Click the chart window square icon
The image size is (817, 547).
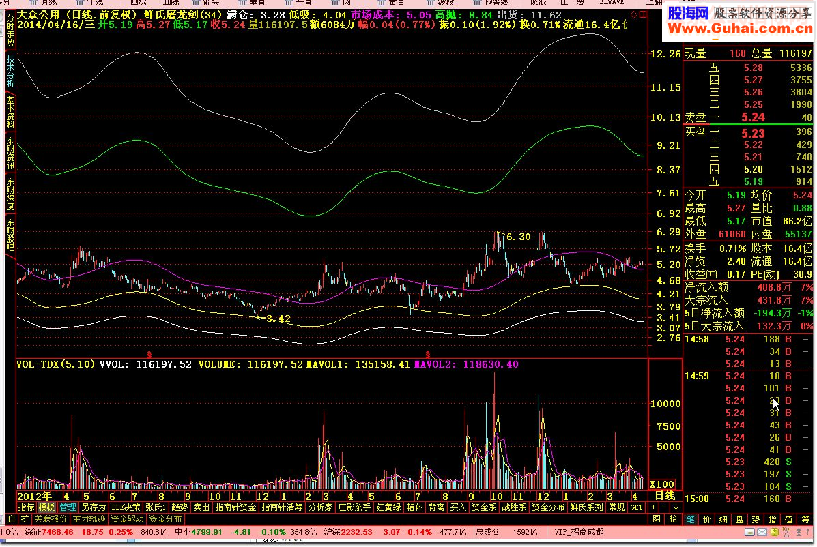pos(643,14)
